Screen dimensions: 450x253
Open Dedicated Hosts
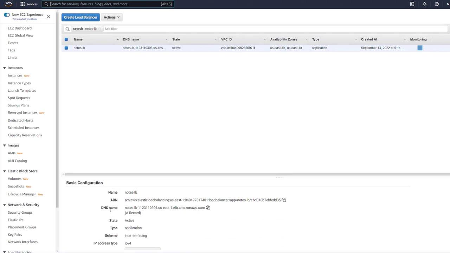coord(20,121)
